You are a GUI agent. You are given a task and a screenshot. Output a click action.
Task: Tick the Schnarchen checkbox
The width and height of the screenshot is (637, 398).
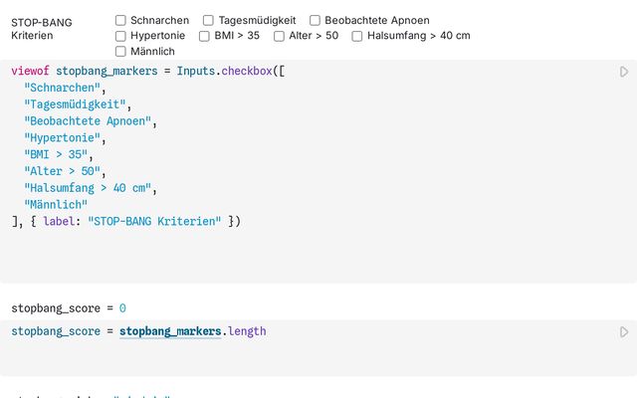pyautogui.click(x=121, y=20)
